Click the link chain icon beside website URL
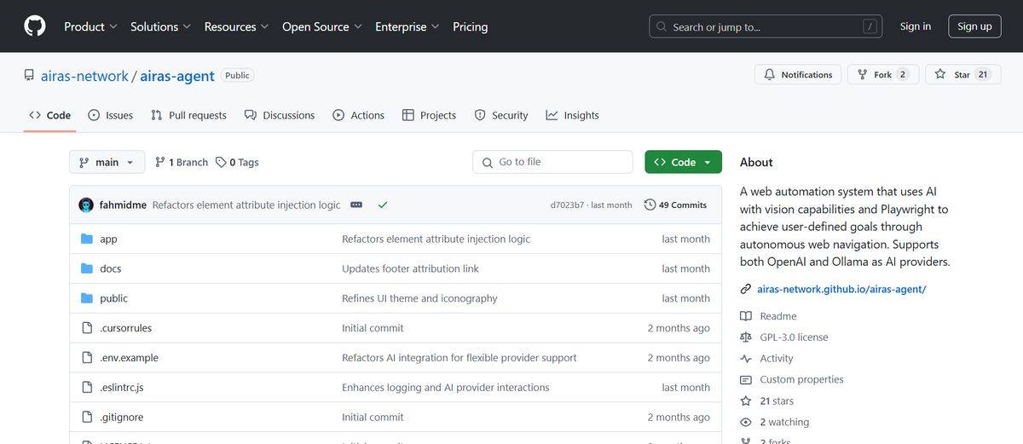This screenshot has width=1023, height=444. pyautogui.click(x=746, y=289)
